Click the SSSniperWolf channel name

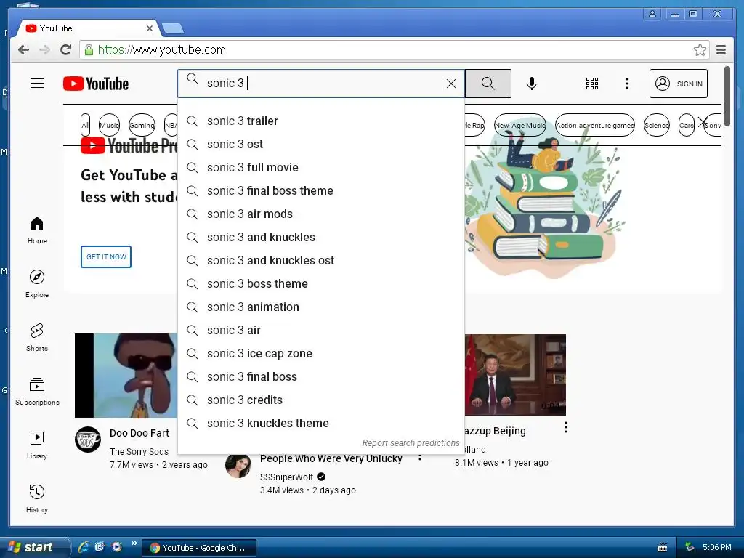tap(286, 477)
